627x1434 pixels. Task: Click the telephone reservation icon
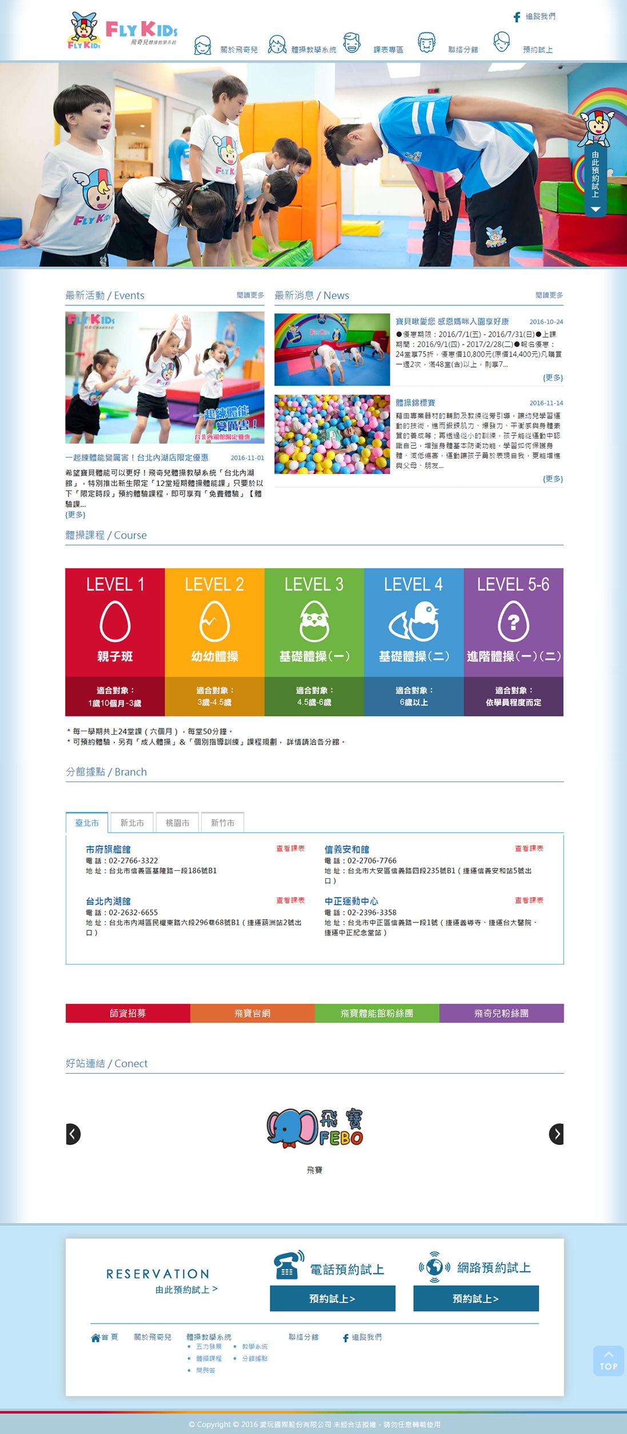tap(289, 1264)
